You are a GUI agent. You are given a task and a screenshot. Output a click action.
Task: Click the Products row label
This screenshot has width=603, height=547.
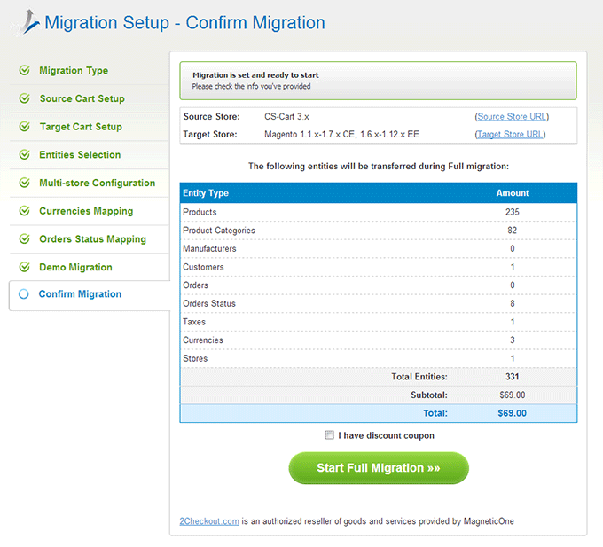tap(200, 212)
